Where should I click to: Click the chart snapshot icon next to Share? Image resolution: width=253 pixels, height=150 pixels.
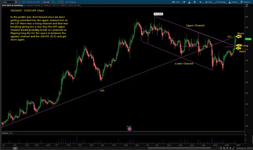pos(184,2)
